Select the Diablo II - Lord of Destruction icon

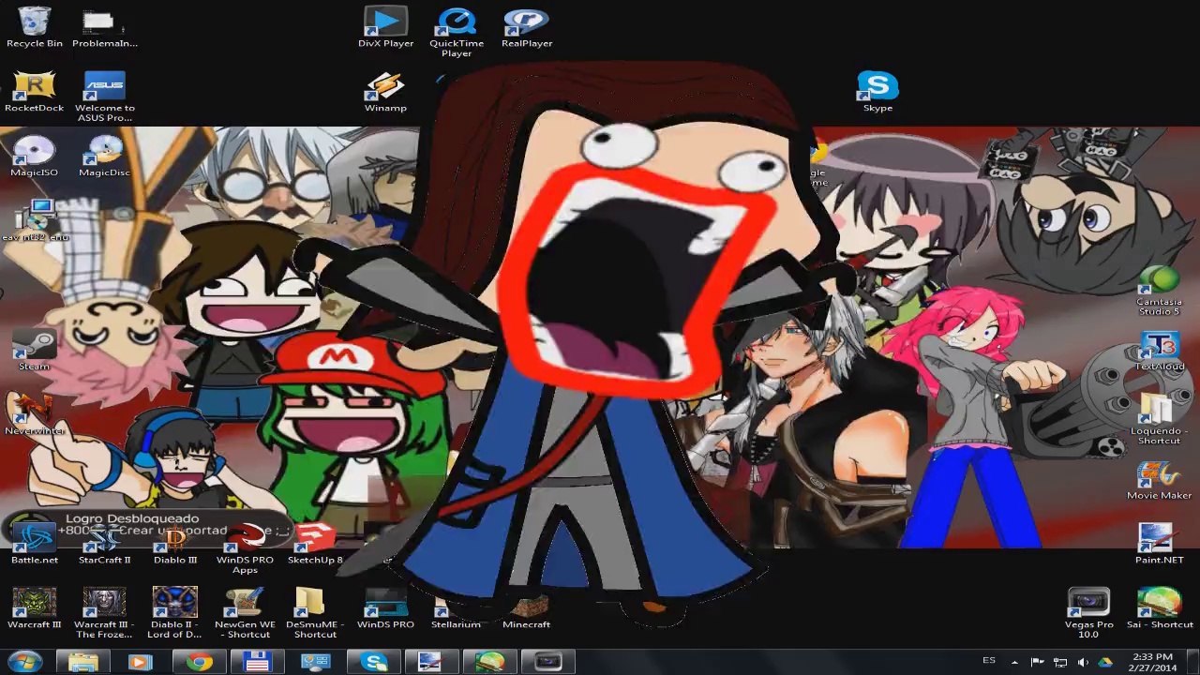(175, 613)
